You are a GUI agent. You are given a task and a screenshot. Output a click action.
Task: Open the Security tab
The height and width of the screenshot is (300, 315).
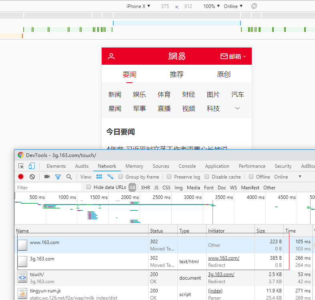point(283,166)
